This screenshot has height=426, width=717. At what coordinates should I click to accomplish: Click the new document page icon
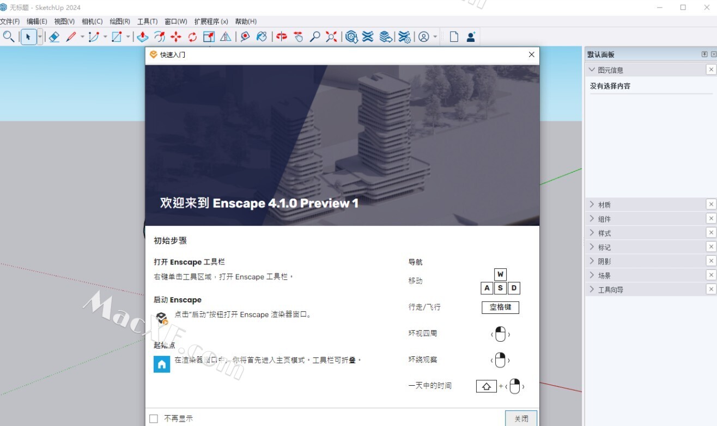[x=454, y=36]
